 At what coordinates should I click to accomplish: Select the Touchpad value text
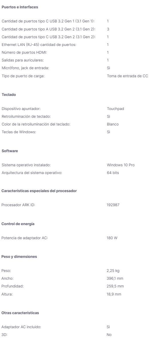[115, 109]
